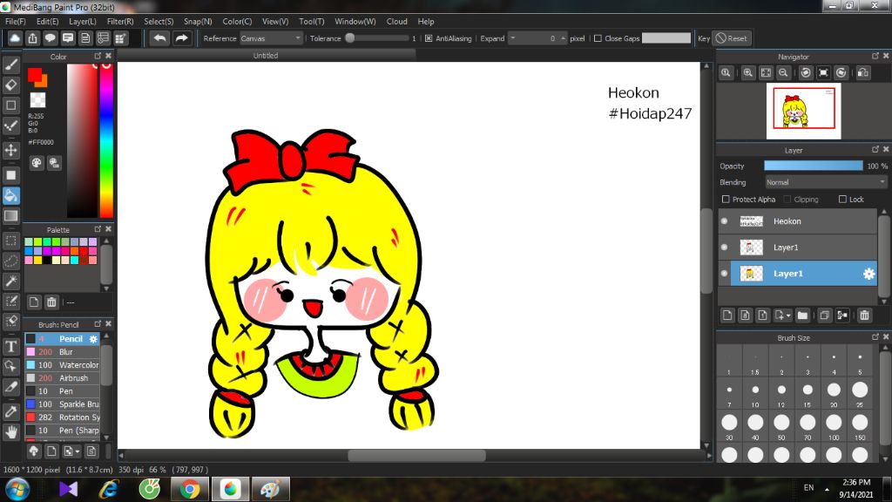892x502 pixels.
Task: Delete palette color with trash icon
Action: click(51, 302)
